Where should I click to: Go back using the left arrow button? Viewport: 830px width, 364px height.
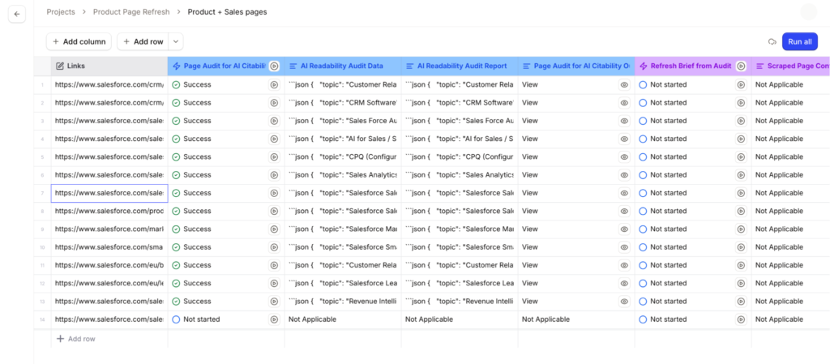pos(17,15)
